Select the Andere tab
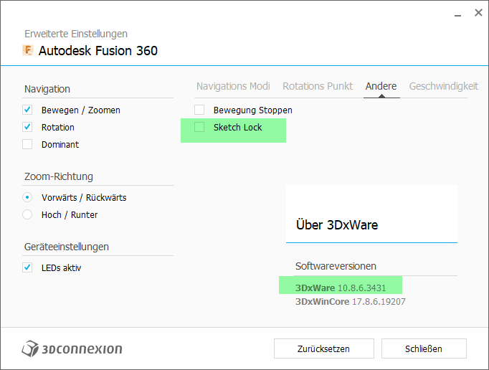 (381, 86)
